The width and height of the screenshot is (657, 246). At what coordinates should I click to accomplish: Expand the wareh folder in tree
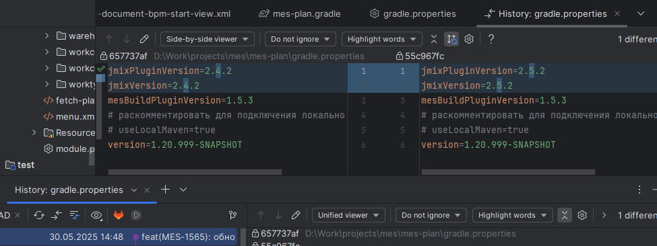tap(47, 36)
